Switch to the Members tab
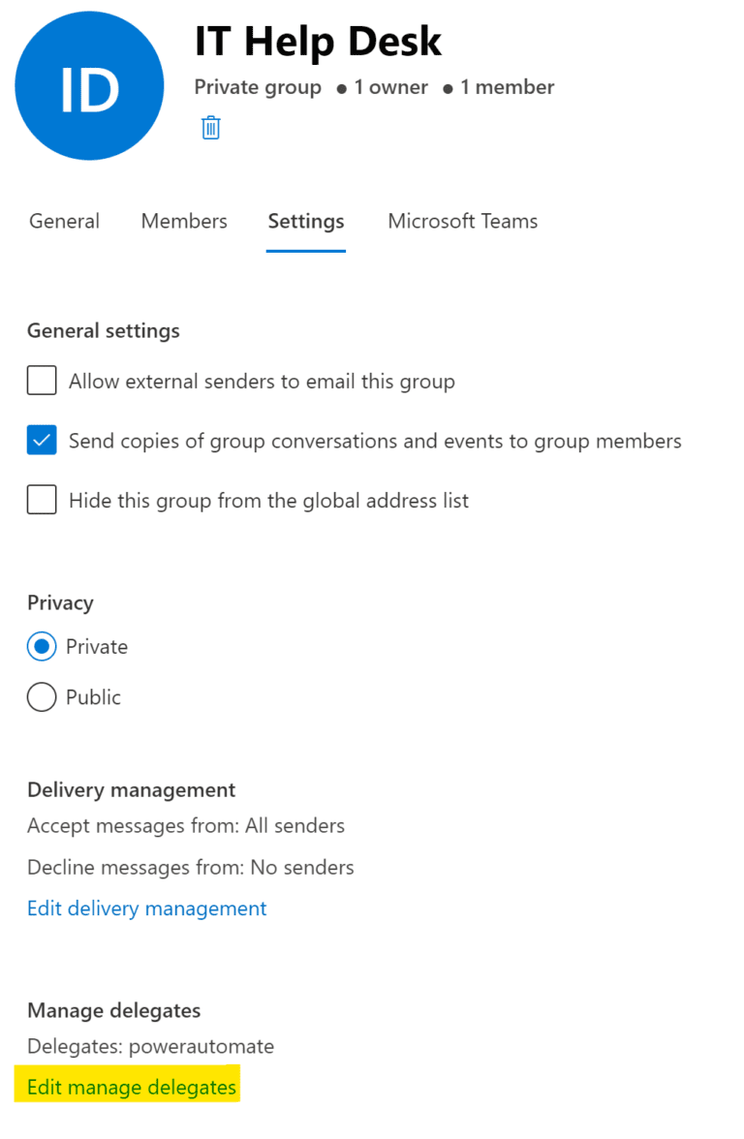 coord(184,221)
